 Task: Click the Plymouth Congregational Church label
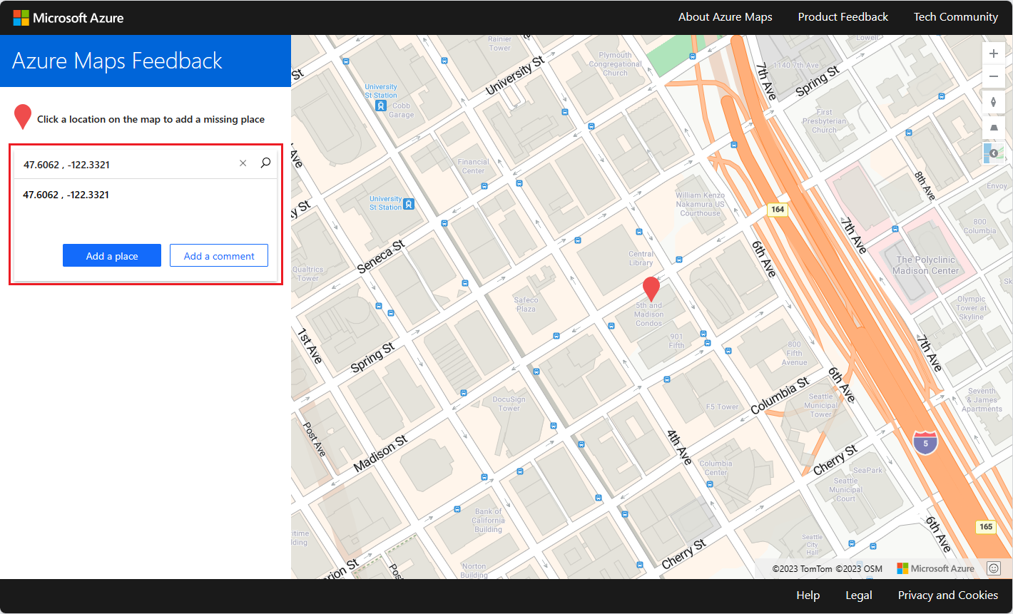tap(615, 64)
